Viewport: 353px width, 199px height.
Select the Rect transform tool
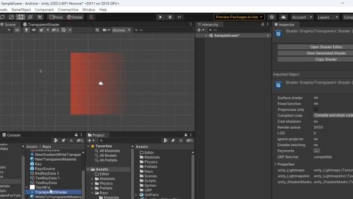(20, 17)
